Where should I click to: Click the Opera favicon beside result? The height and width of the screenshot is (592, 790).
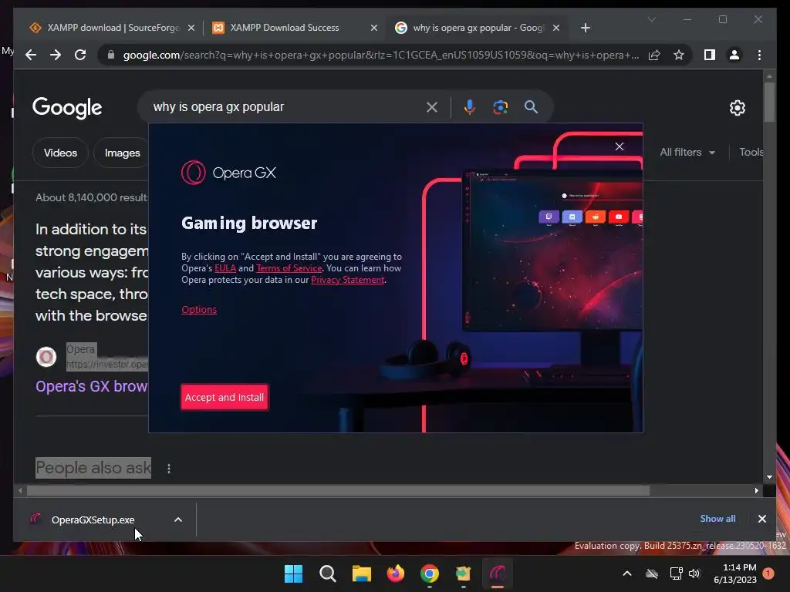(x=46, y=357)
